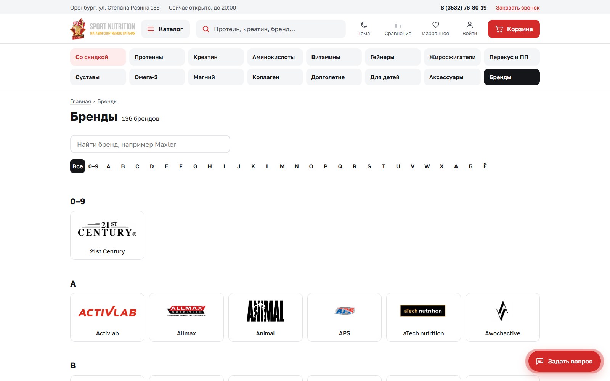Filter brands by letter W

427,166
